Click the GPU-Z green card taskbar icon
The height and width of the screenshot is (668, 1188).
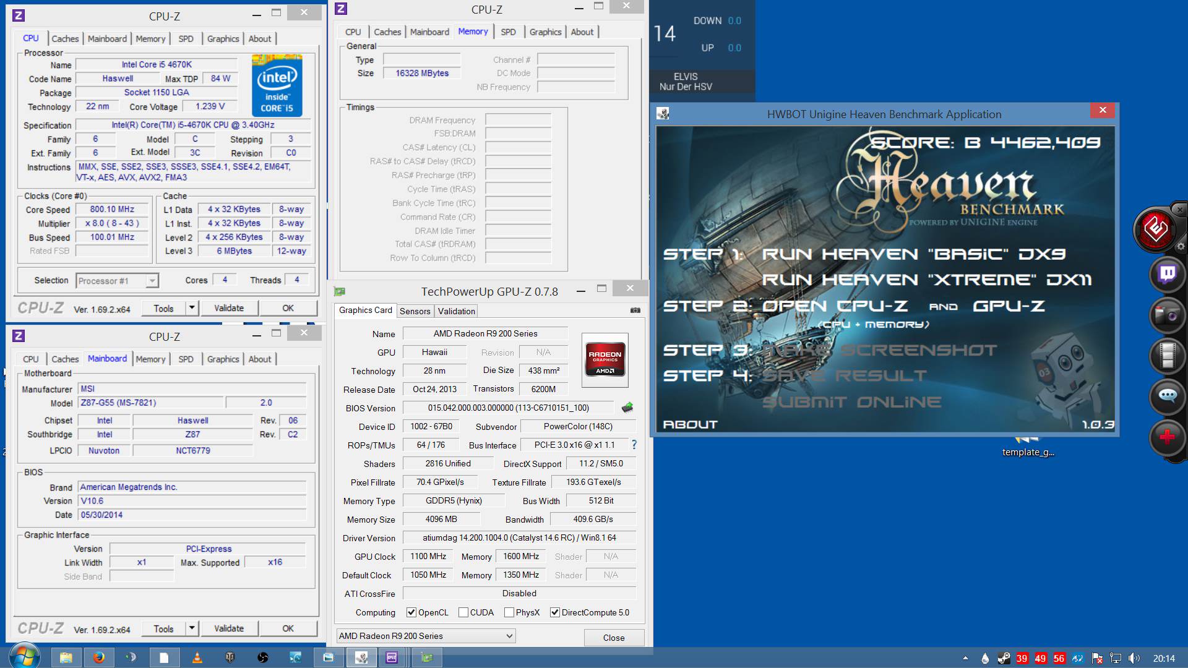point(426,657)
